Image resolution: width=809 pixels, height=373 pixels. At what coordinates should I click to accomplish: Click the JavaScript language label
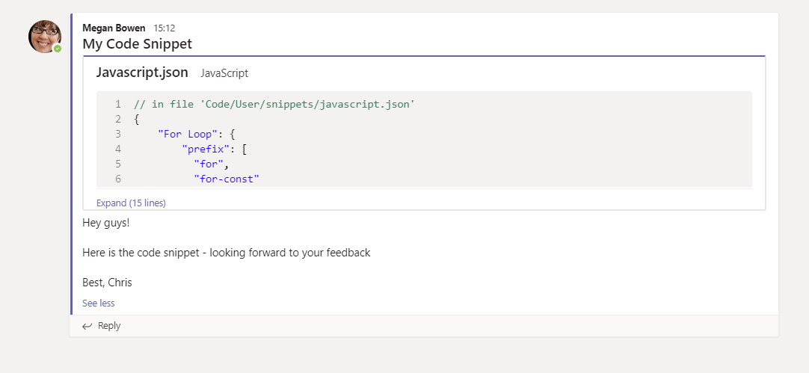[224, 73]
